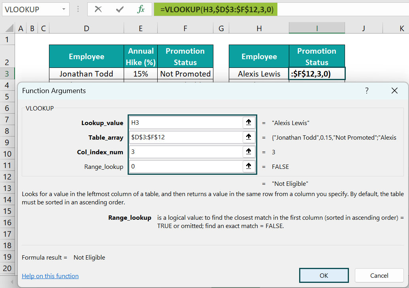Click the range selector icon for Lookup_value
Viewport: 409px width, 288px height.
249,122
